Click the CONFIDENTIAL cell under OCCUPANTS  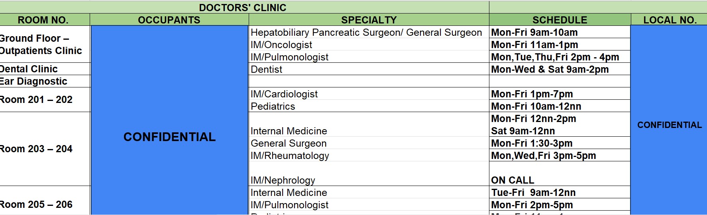169,137
